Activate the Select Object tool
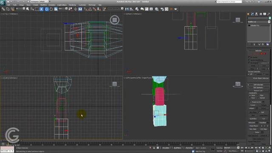272x153 pixels. click(28, 9)
